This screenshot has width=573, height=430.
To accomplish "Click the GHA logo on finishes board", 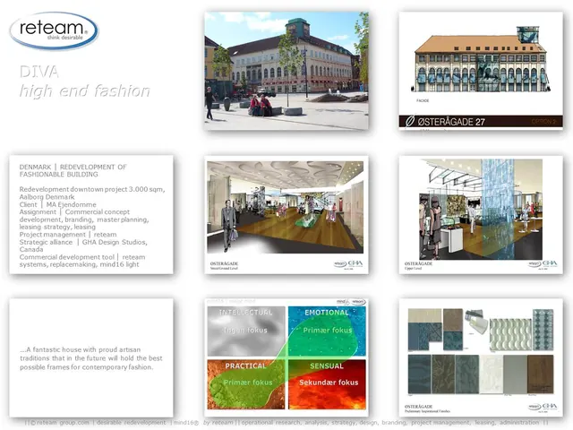I will (x=550, y=407).
